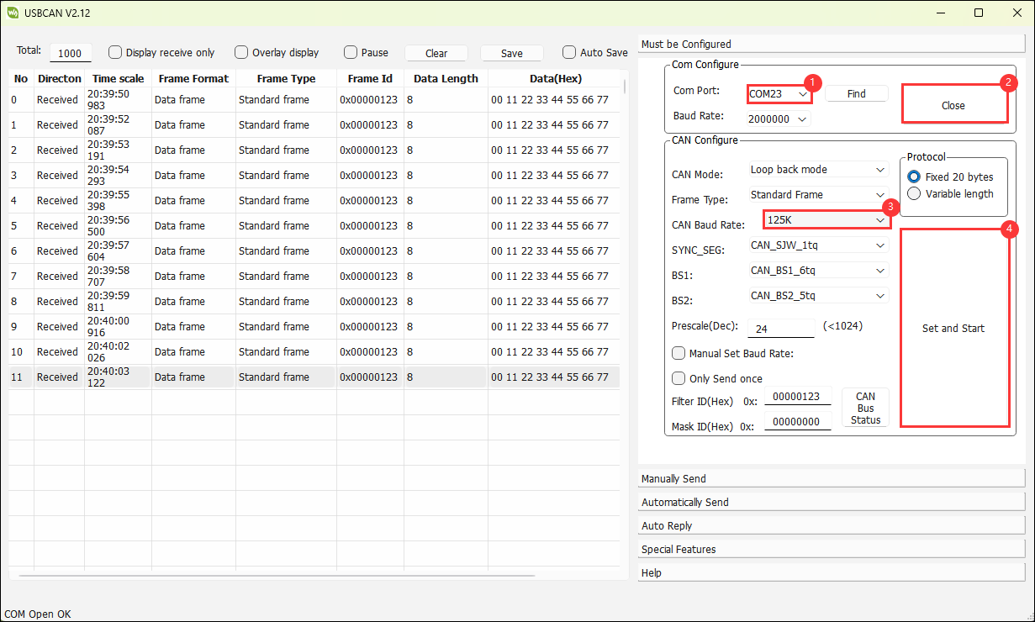The height and width of the screenshot is (622, 1035).
Task: Click the CAN Bus Status button
Action: point(865,408)
